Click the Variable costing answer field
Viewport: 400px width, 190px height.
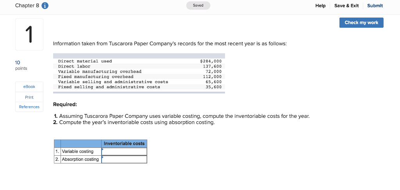[124, 151]
